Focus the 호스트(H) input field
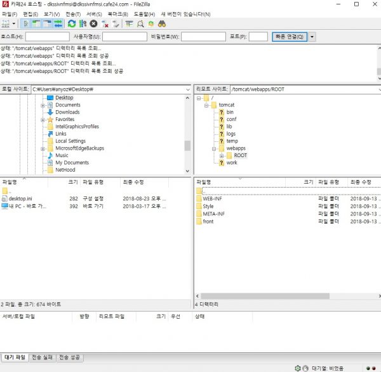This screenshot has height=372, width=381. pyautogui.click(x=48, y=37)
